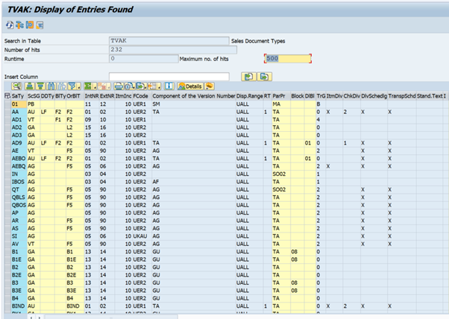
Task: Click the ALV details magnifier icon
Action: 16,86
